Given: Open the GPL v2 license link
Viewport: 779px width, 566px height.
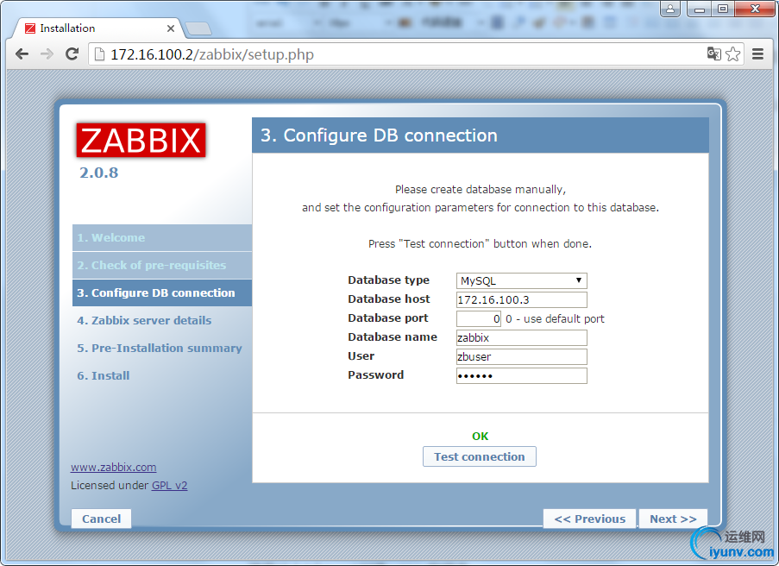Looking at the screenshot, I should pyautogui.click(x=169, y=486).
